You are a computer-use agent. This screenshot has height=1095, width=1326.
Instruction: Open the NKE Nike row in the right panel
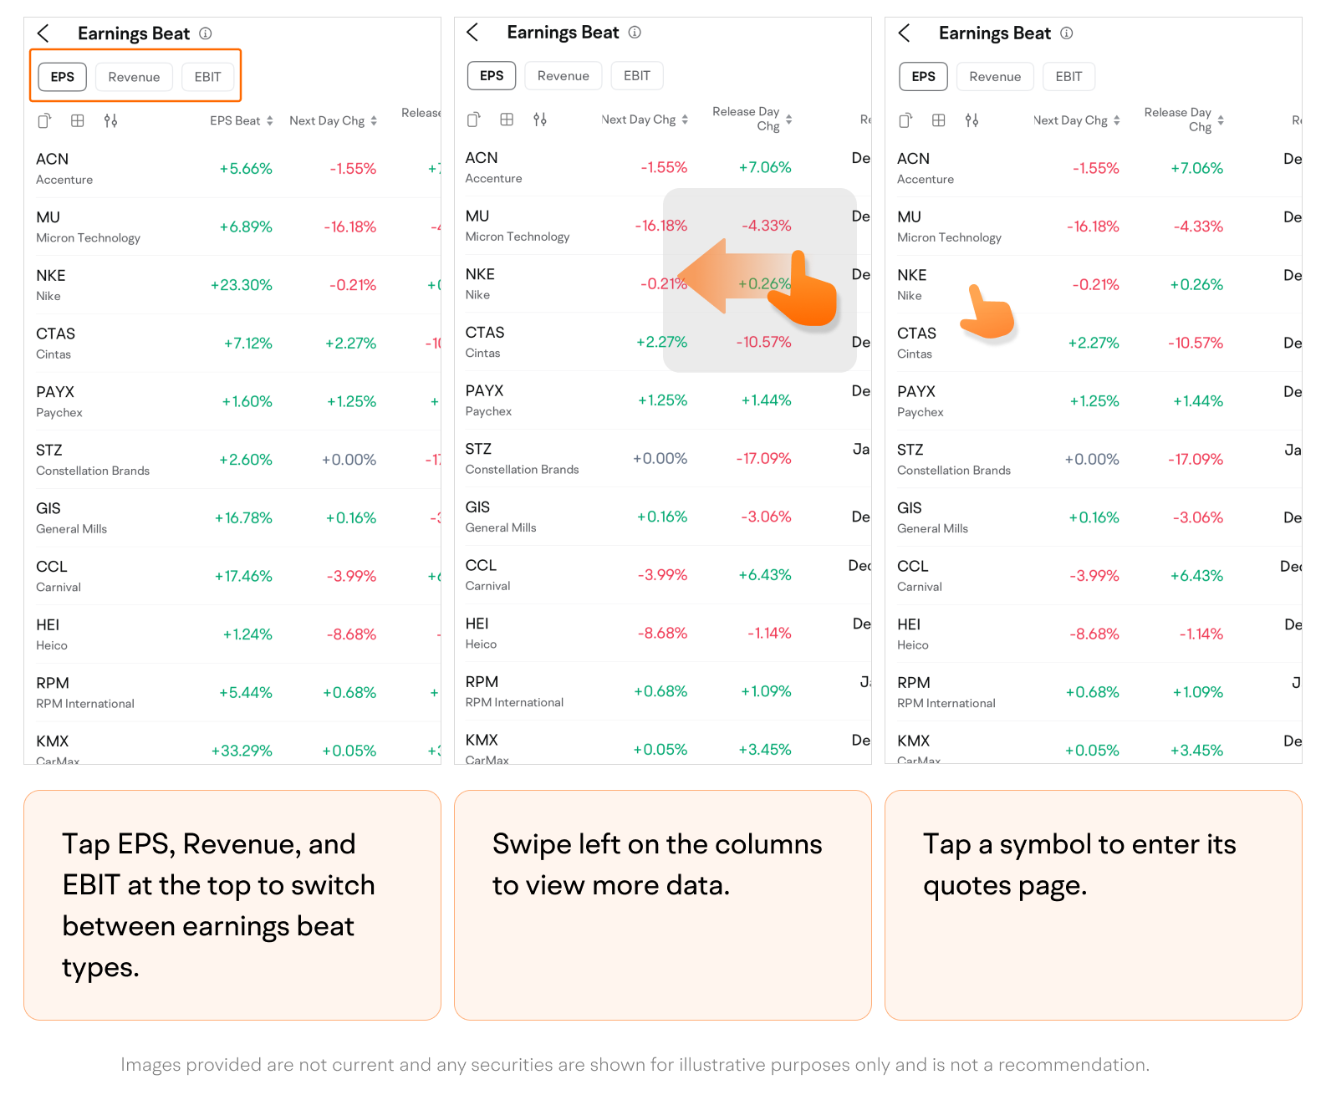[912, 284]
